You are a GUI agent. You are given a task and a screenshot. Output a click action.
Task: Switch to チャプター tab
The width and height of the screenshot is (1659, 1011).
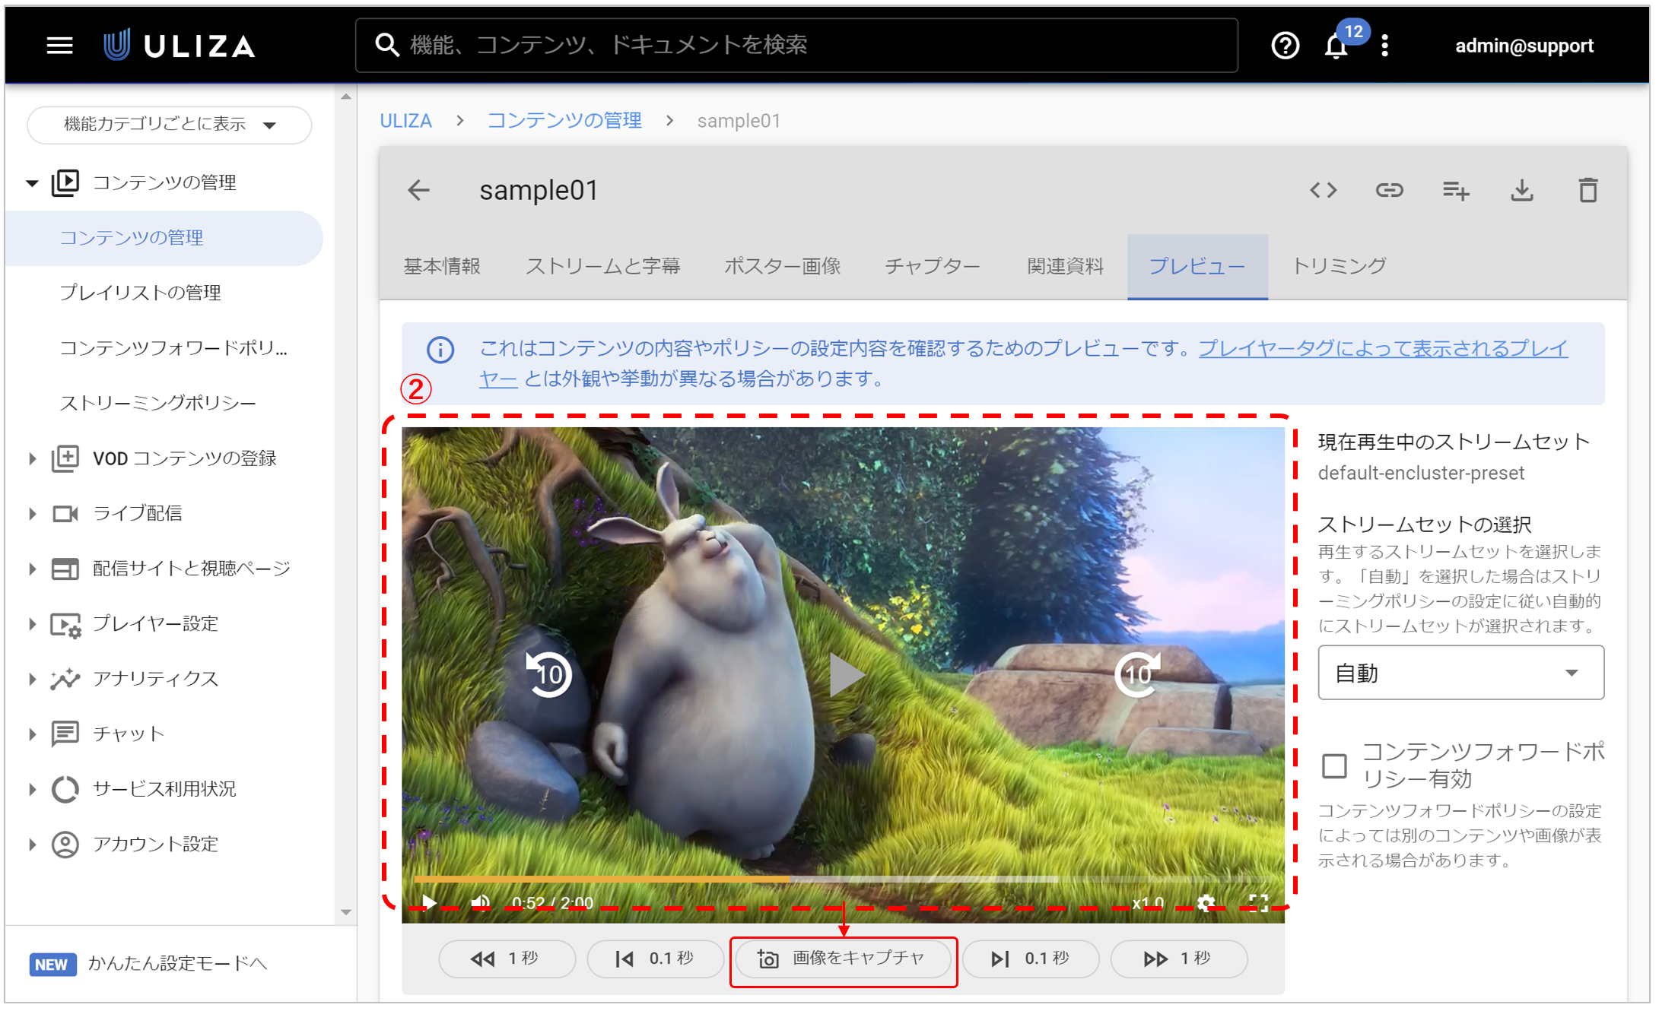point(933,266)
